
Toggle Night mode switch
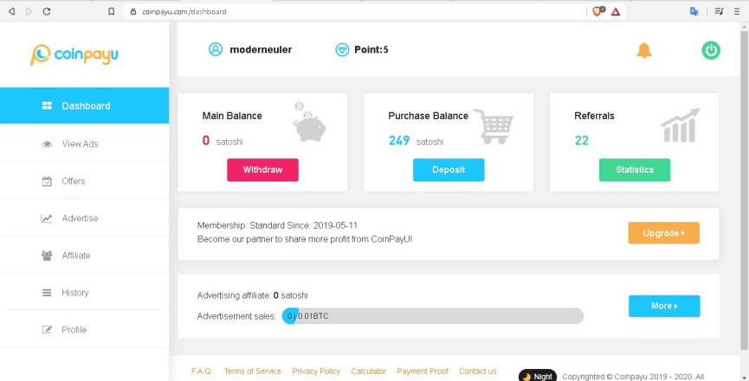(x=538, y=376)
